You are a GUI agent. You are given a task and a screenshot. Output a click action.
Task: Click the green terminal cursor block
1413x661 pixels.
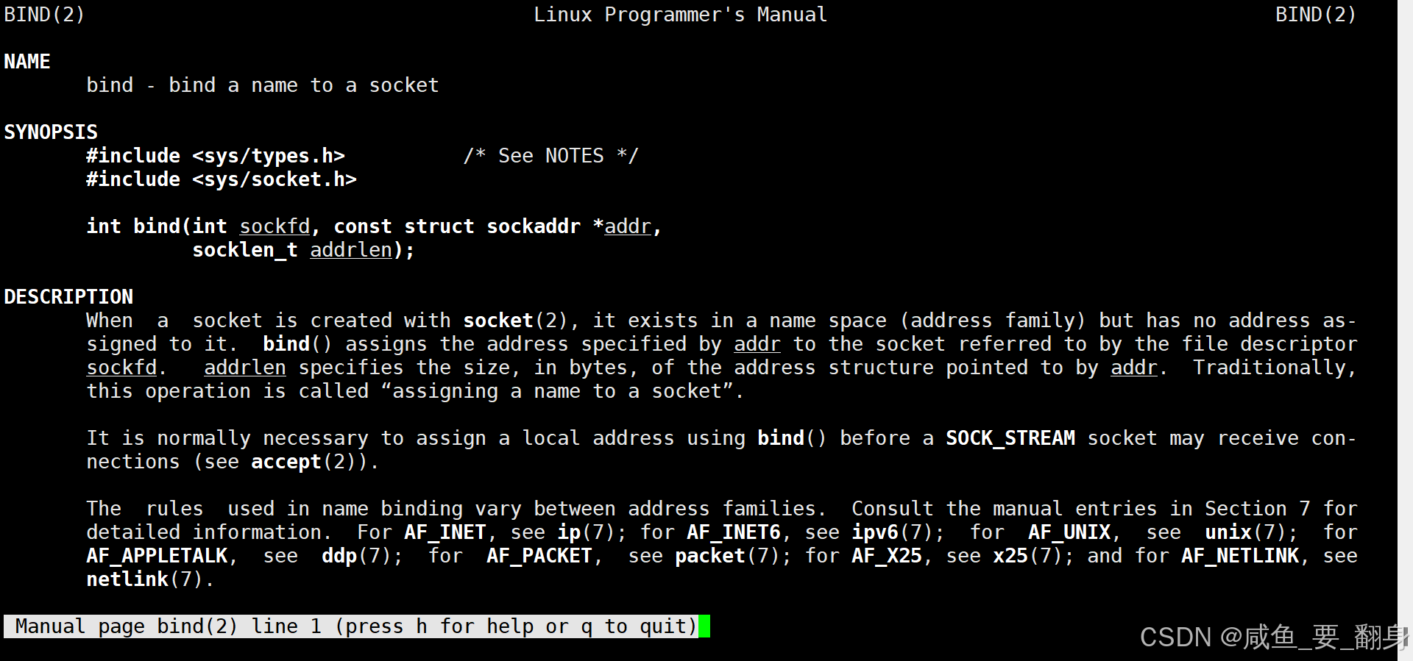[704, 626]
